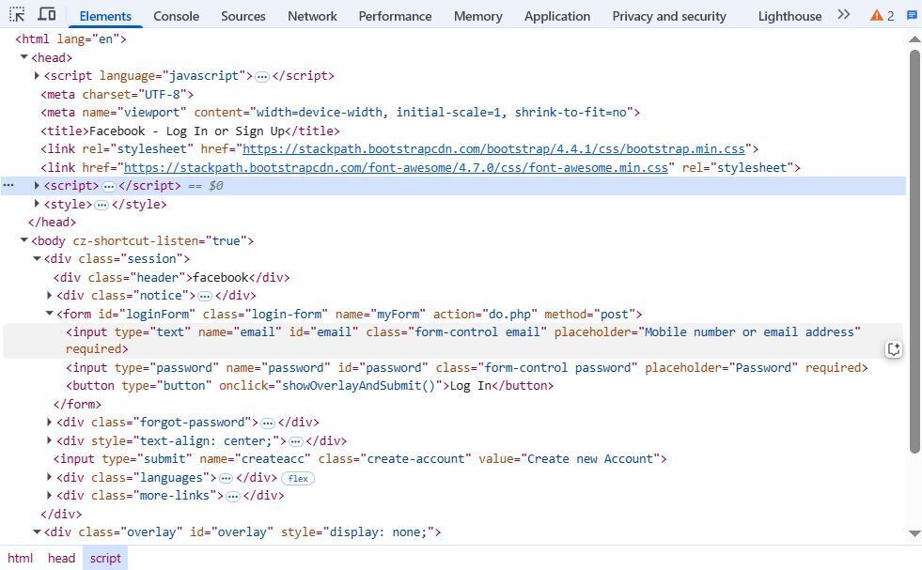This screenshot has width=922, height=570.
Task: Select the password input element row
Action: pos(467,368)
